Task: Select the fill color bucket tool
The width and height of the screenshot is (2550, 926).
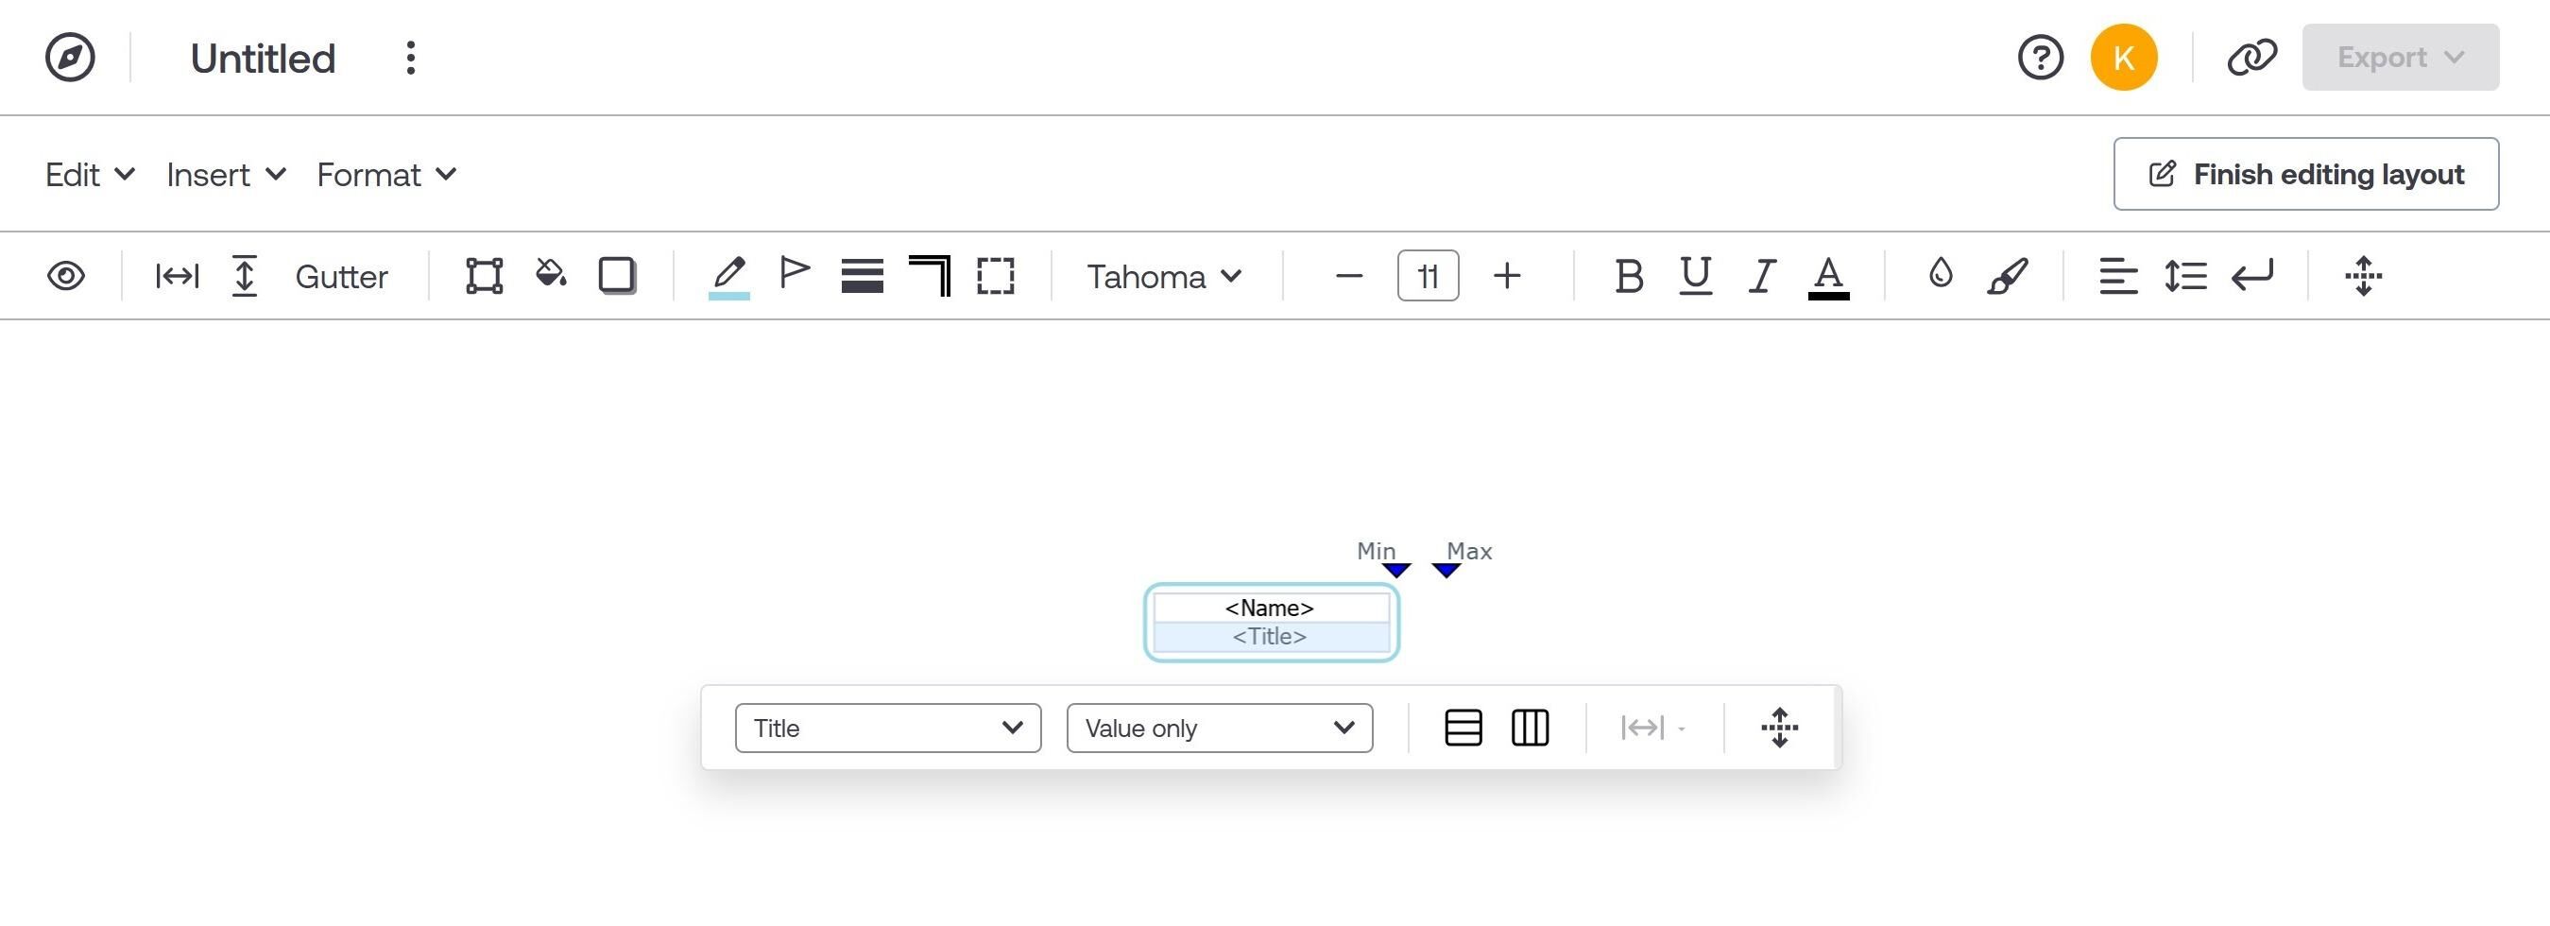Action: tap(552, 275)
